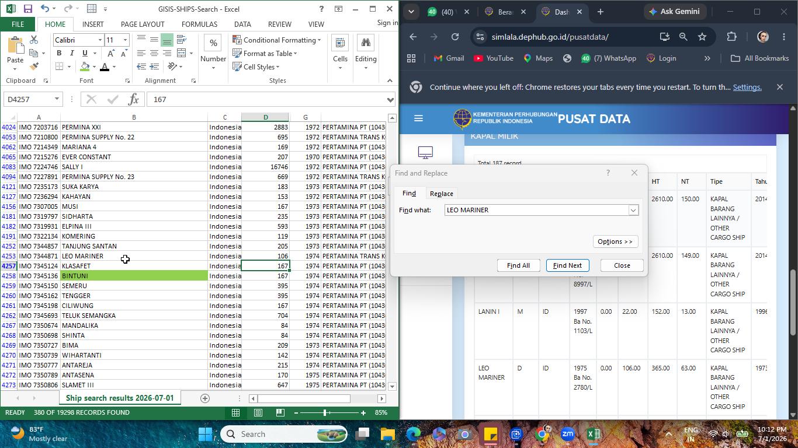Expand the font size dropdown

(125, 40)
